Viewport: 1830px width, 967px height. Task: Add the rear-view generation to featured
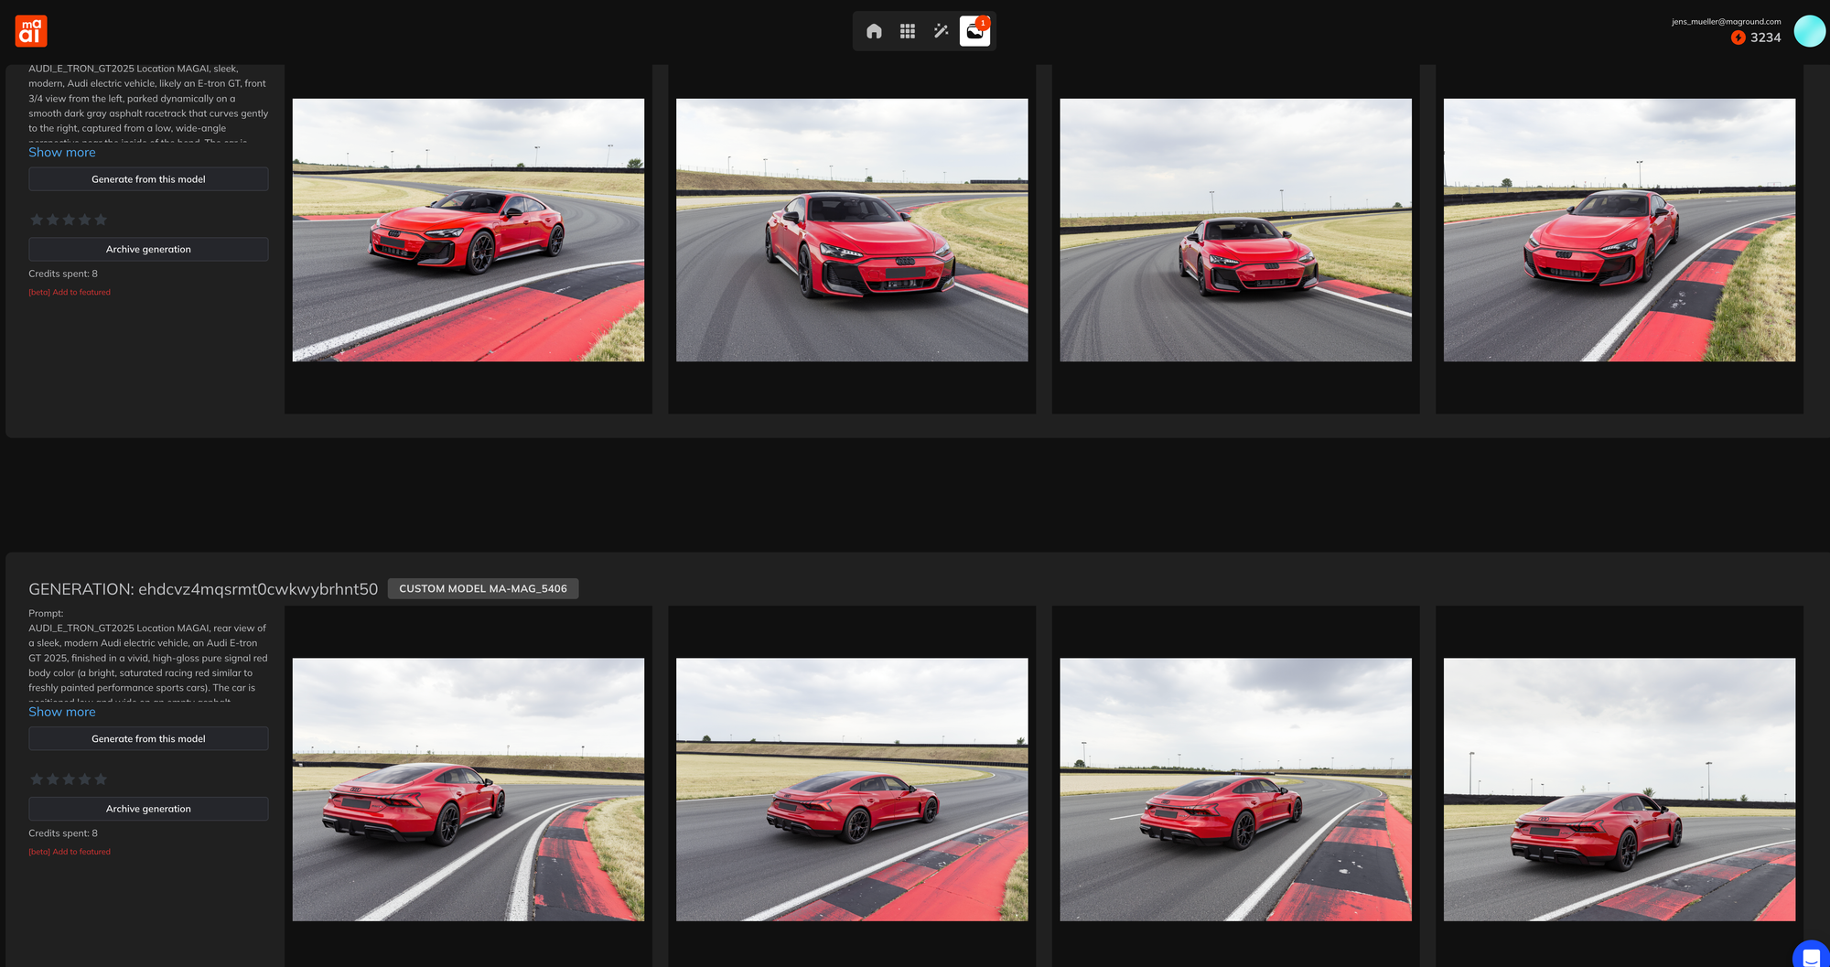tap(70, 852)
